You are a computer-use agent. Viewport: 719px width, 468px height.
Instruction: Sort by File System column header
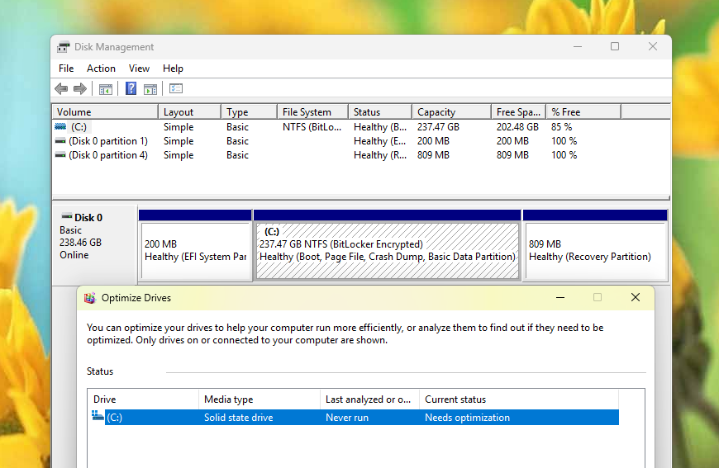312,112
